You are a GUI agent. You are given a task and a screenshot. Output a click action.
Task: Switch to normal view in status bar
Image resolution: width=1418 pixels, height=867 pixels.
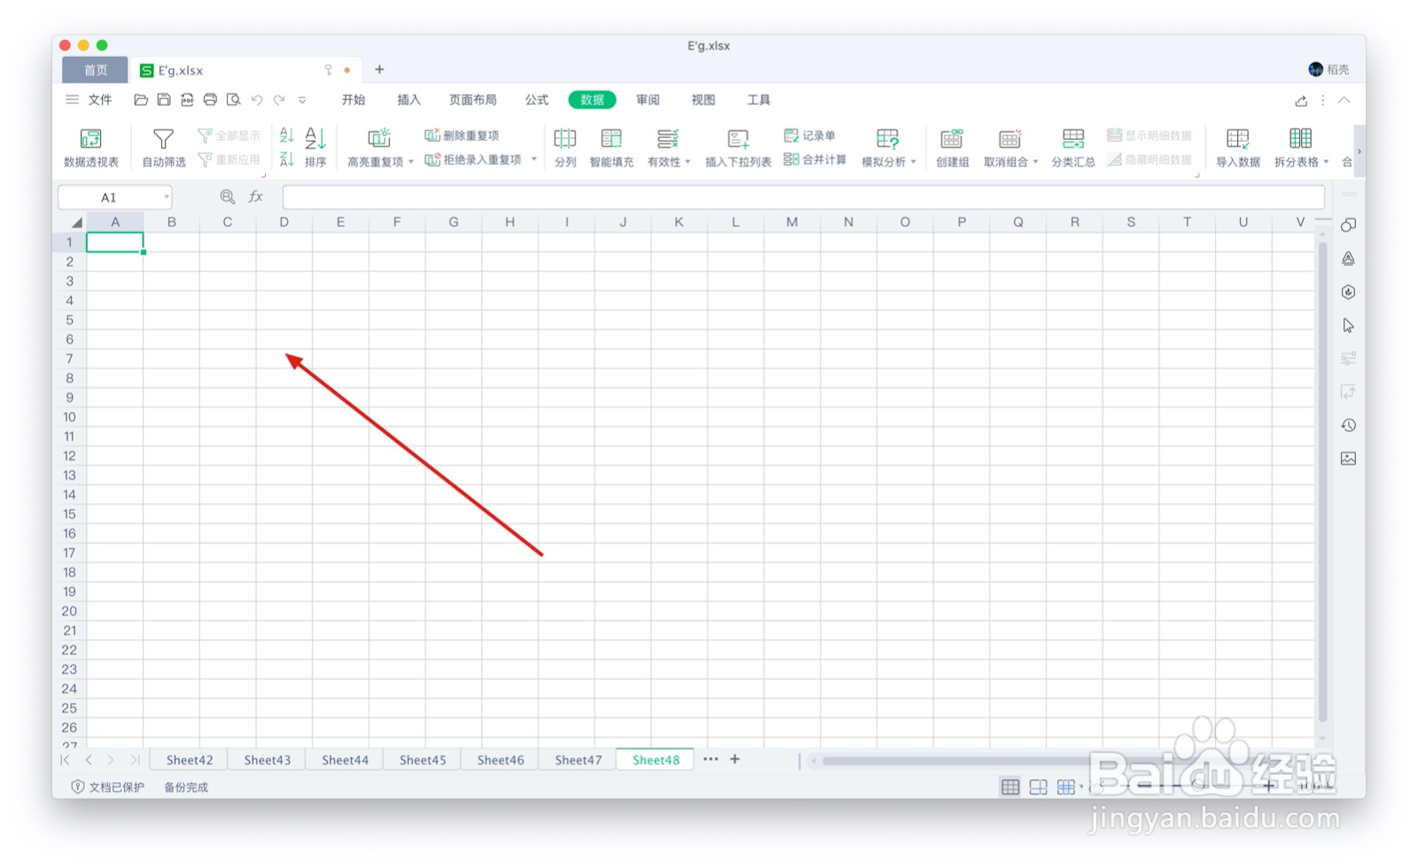[x=1010, y=786]
